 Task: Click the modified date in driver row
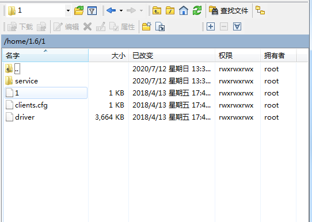point(172,117)
